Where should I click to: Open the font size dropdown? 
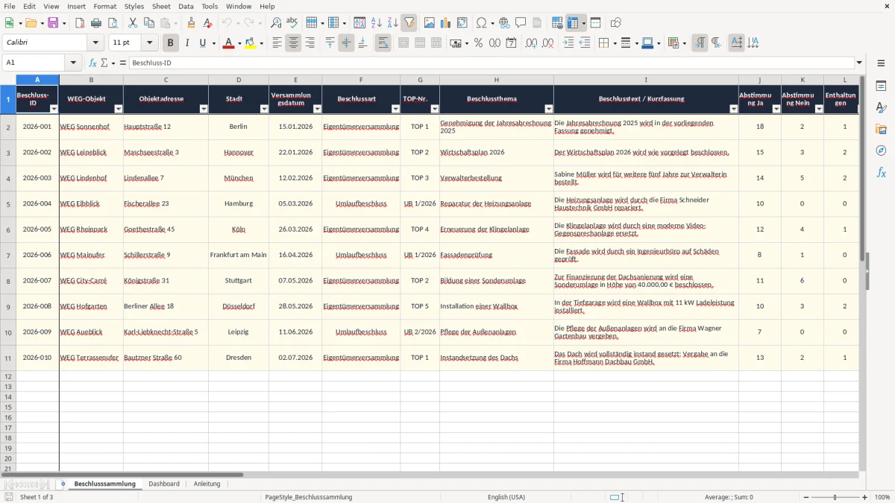pyautogui.click(x=149, y=43)
